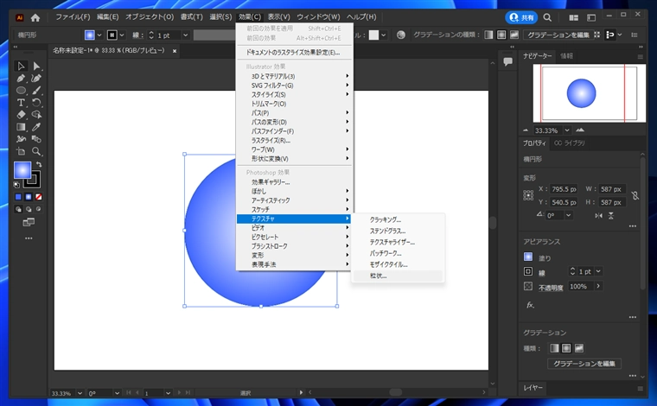Screen dimensions: 657x406
Task: Open navigator zoom percentage dropdown
Action: coord(567,130)
